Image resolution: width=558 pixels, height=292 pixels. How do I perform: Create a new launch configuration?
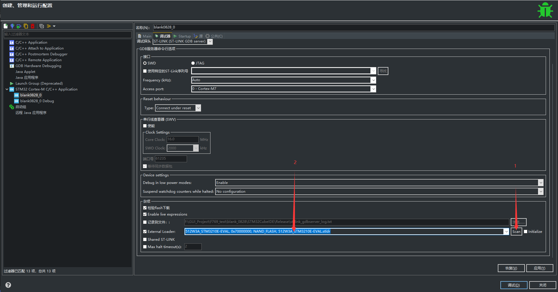[5, 26]
